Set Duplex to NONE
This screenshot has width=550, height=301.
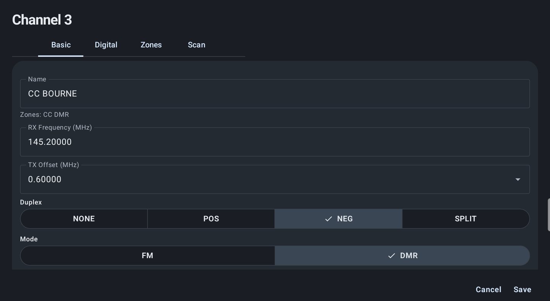(84, 219)
